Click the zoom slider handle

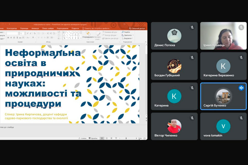click(126, 138)
